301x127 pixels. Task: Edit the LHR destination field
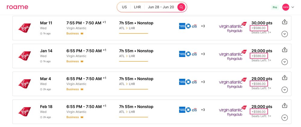click(x=137, y=7)
